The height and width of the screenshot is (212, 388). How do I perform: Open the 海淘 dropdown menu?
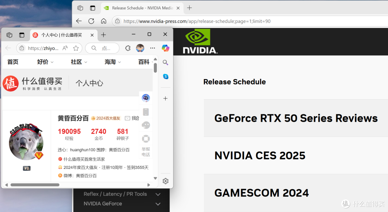click(x=112, y=62)
